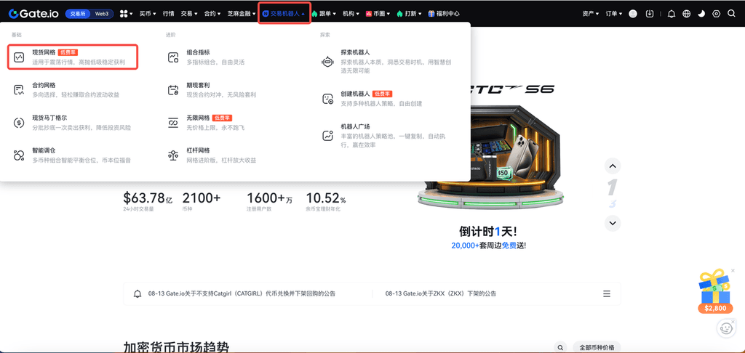Click the 全部币种价格 button
Image resolution: width=745 pixels, height=353 pixels.
(597, 348)
